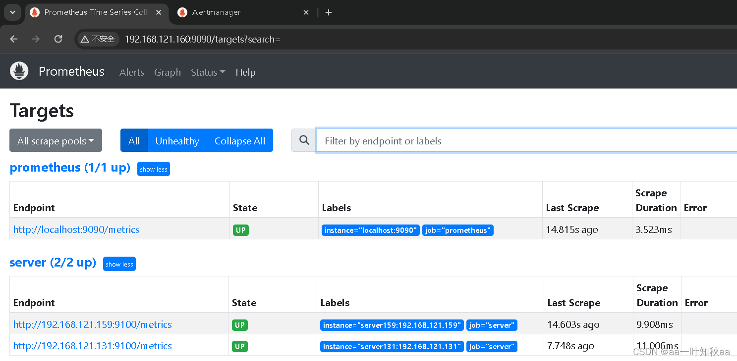Open the 192.168.121.131:9100/metrics endpoint link
This screenshot has width=737, height=361.
click(93, 346)
